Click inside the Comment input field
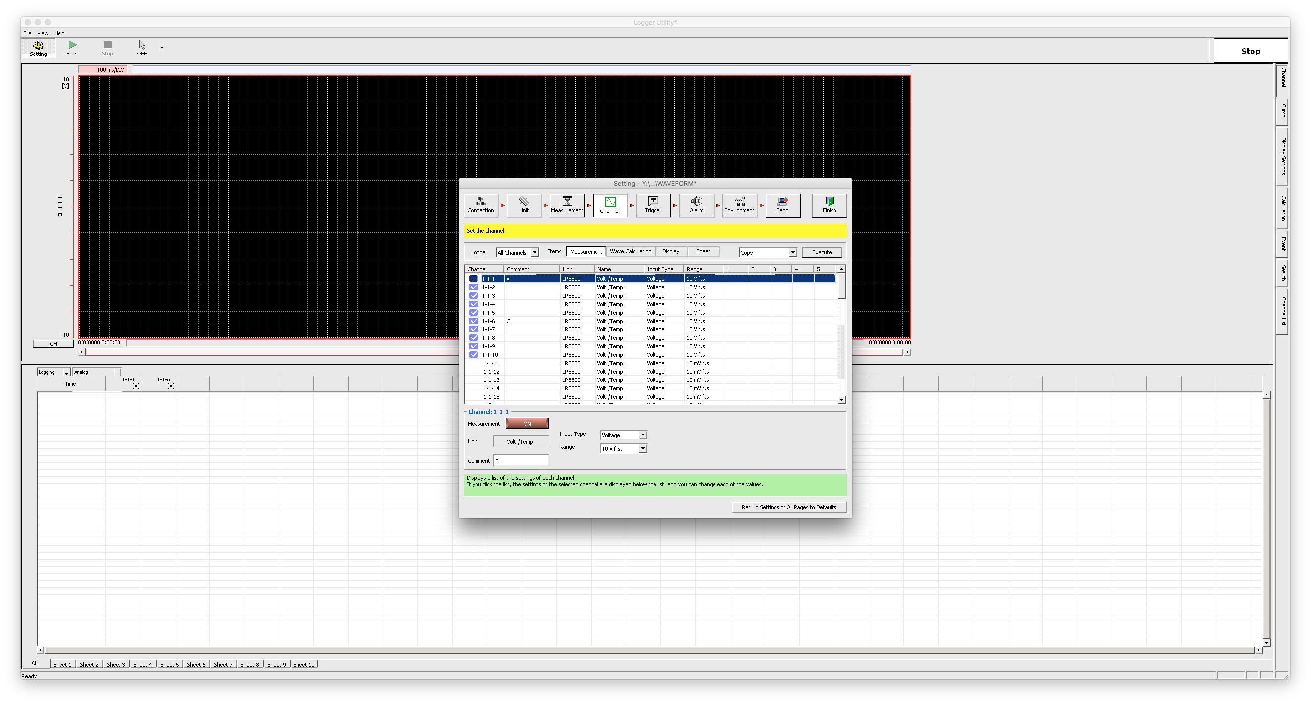 (x=521, y=460)
